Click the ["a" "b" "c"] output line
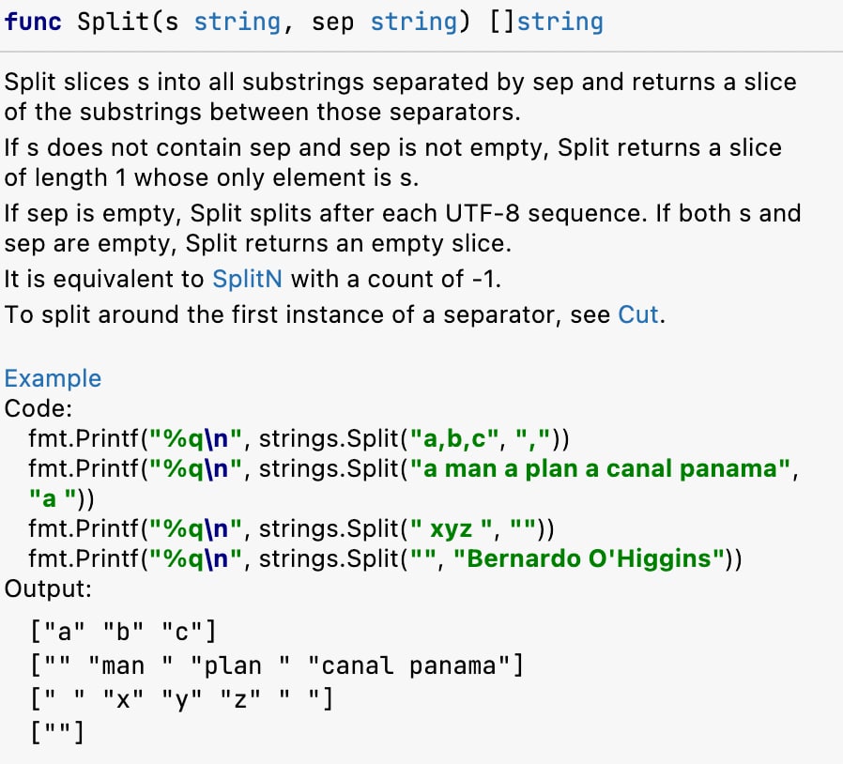Viewport: 843px width, 764px height. 123,632
